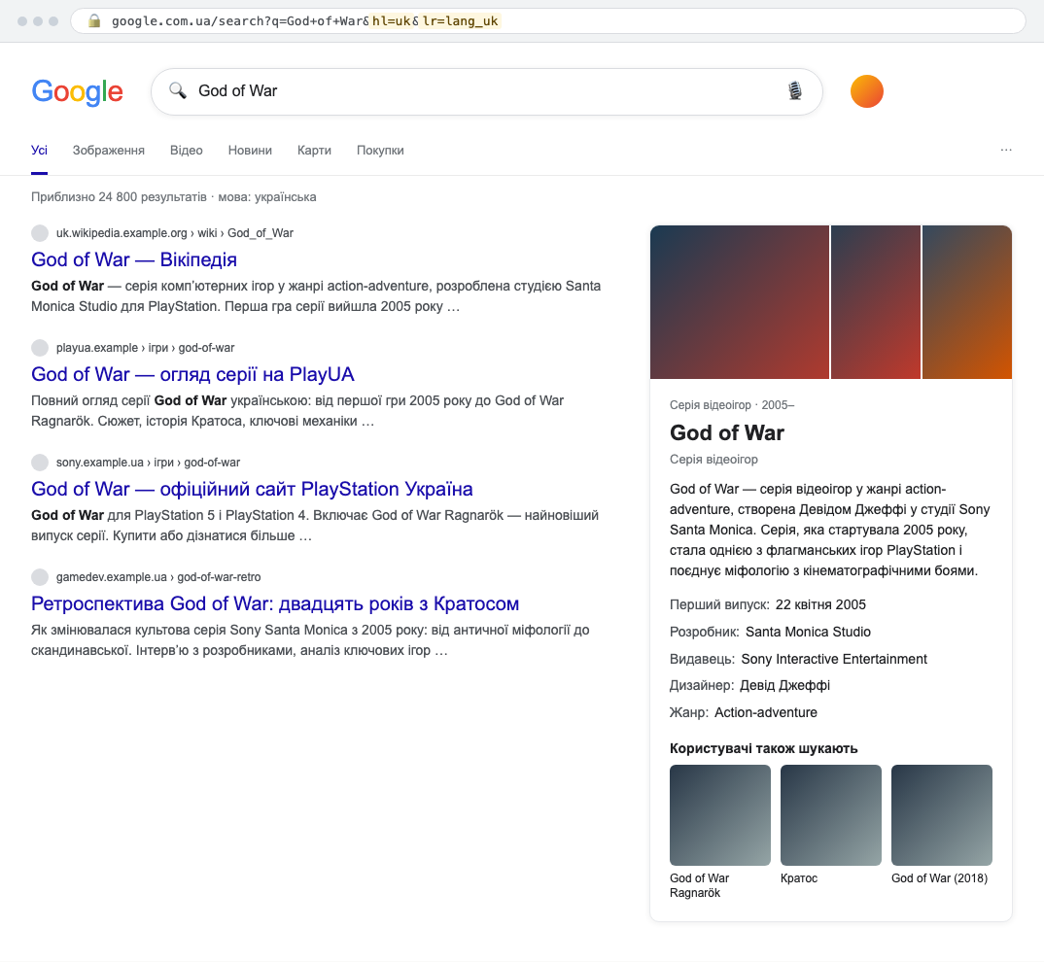Open the Кратос related search thumbnail

[831, 815]
